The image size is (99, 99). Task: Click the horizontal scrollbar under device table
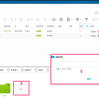tap(25, 67)
